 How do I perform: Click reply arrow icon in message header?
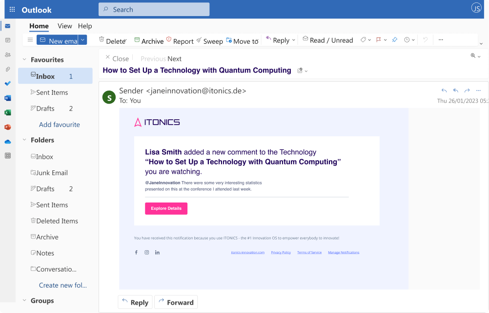coord(444,91)
